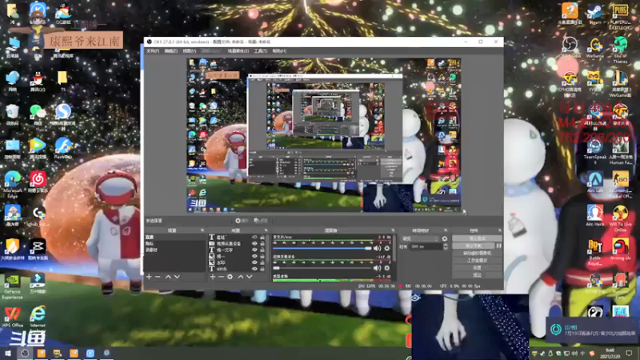Enable studio mode (工作室模式)
This screenshot has width=640, height=360.
coord(477,261)
